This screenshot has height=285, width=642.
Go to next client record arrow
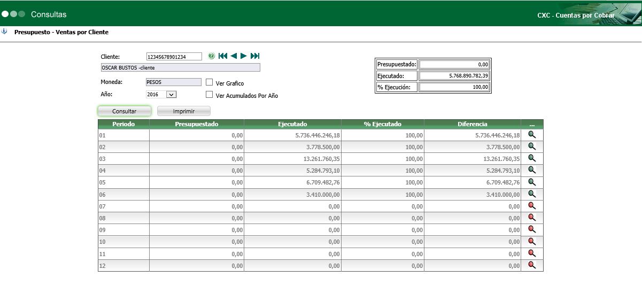click(x=244, y=56)
